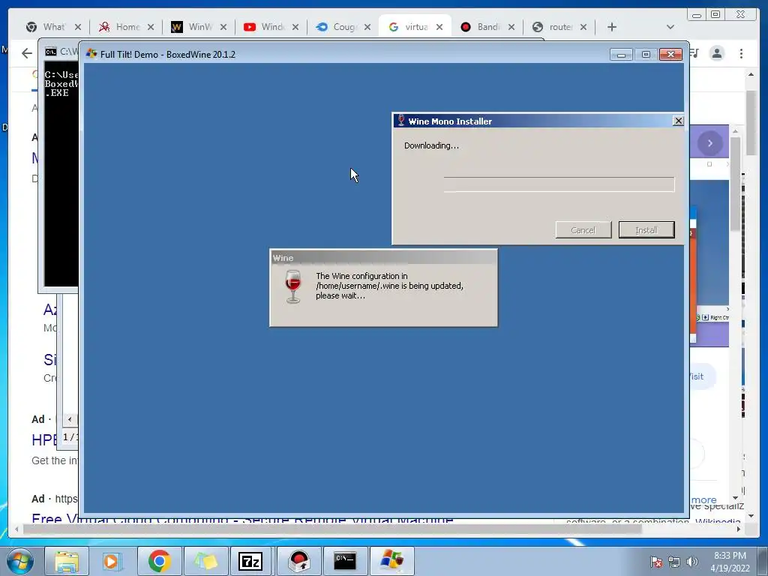Open a new Chrome tab

612,27
